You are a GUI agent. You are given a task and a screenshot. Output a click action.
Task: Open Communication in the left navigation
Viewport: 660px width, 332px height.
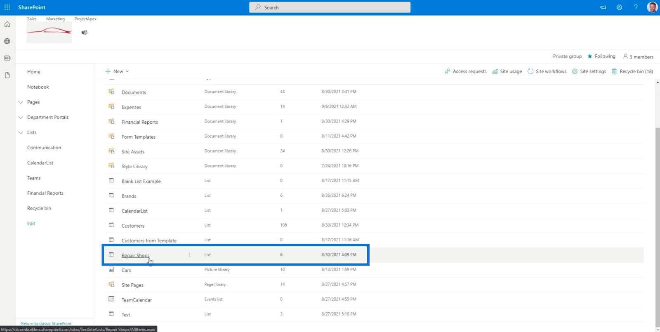[x=44, y=148]
